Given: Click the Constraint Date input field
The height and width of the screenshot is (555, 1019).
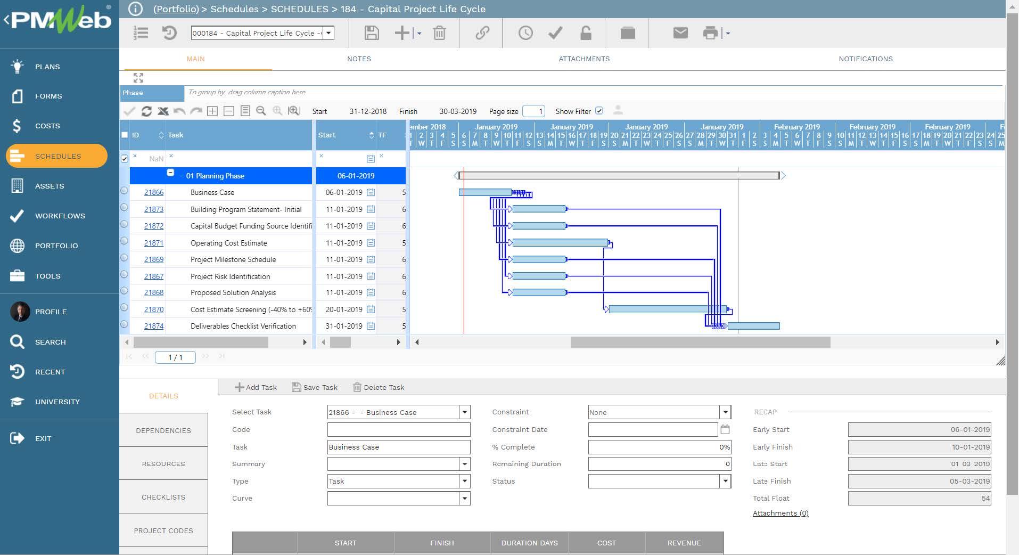Looking at the screenshot, I should point(652,430).
